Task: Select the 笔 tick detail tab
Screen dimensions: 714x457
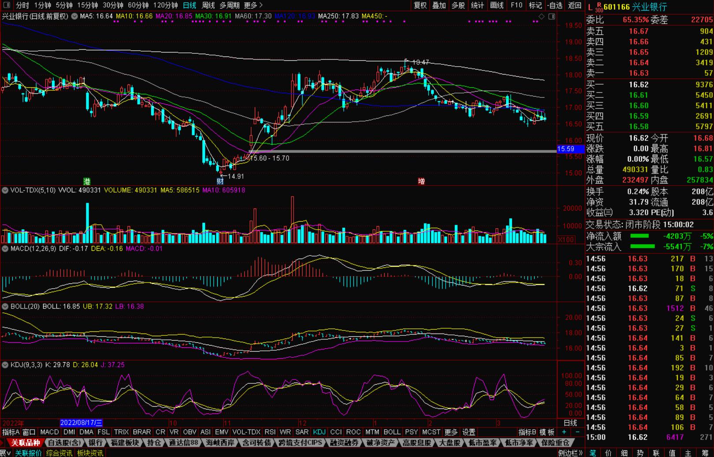Action: tap(593, 453)
